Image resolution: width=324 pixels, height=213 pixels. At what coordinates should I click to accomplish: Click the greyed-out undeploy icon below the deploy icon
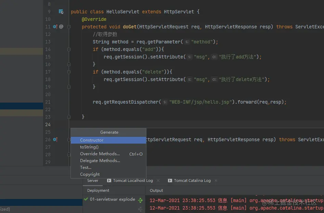[x=140, y=209]
